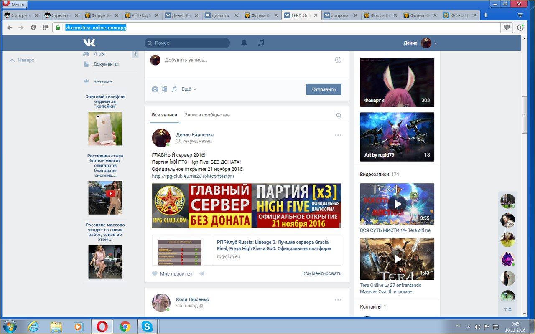Open the Видеозаписи section header
This screenshot has width=535, height=334.
click(x=374, y=174)
